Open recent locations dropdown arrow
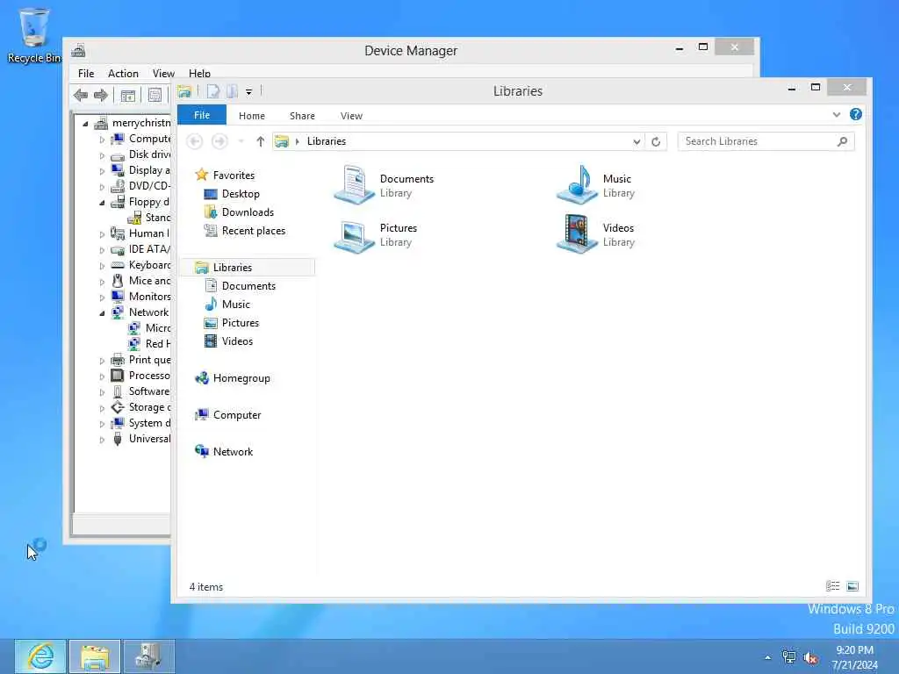The height and width of the screenshot is (674, 899). pos(241,141)
